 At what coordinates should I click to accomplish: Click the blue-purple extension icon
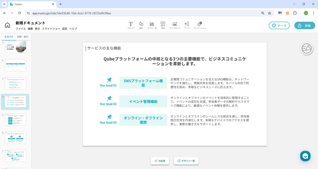pyautogui.click(x=280, y=13)
